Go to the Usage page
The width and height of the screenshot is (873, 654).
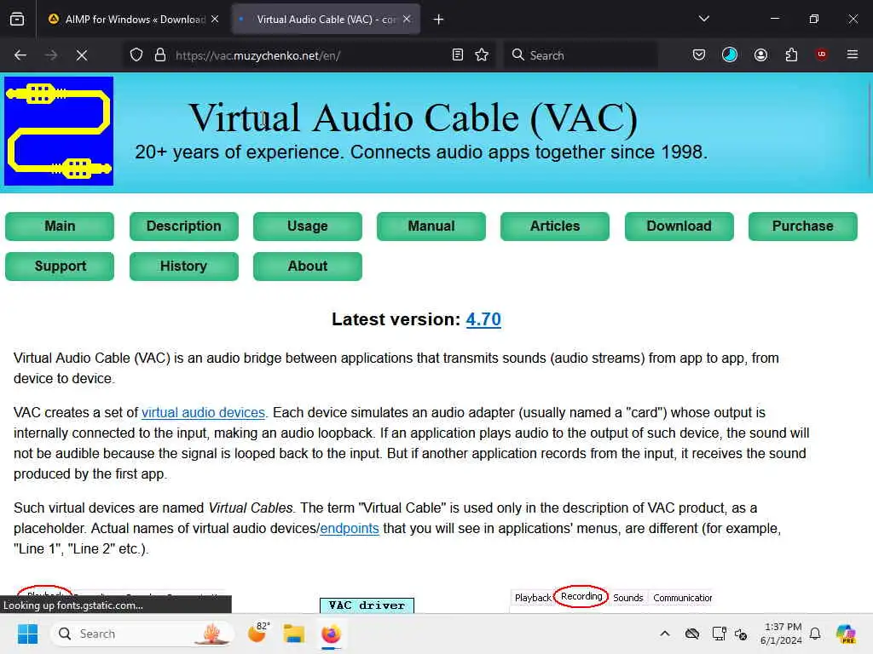(x=307, y=227)
